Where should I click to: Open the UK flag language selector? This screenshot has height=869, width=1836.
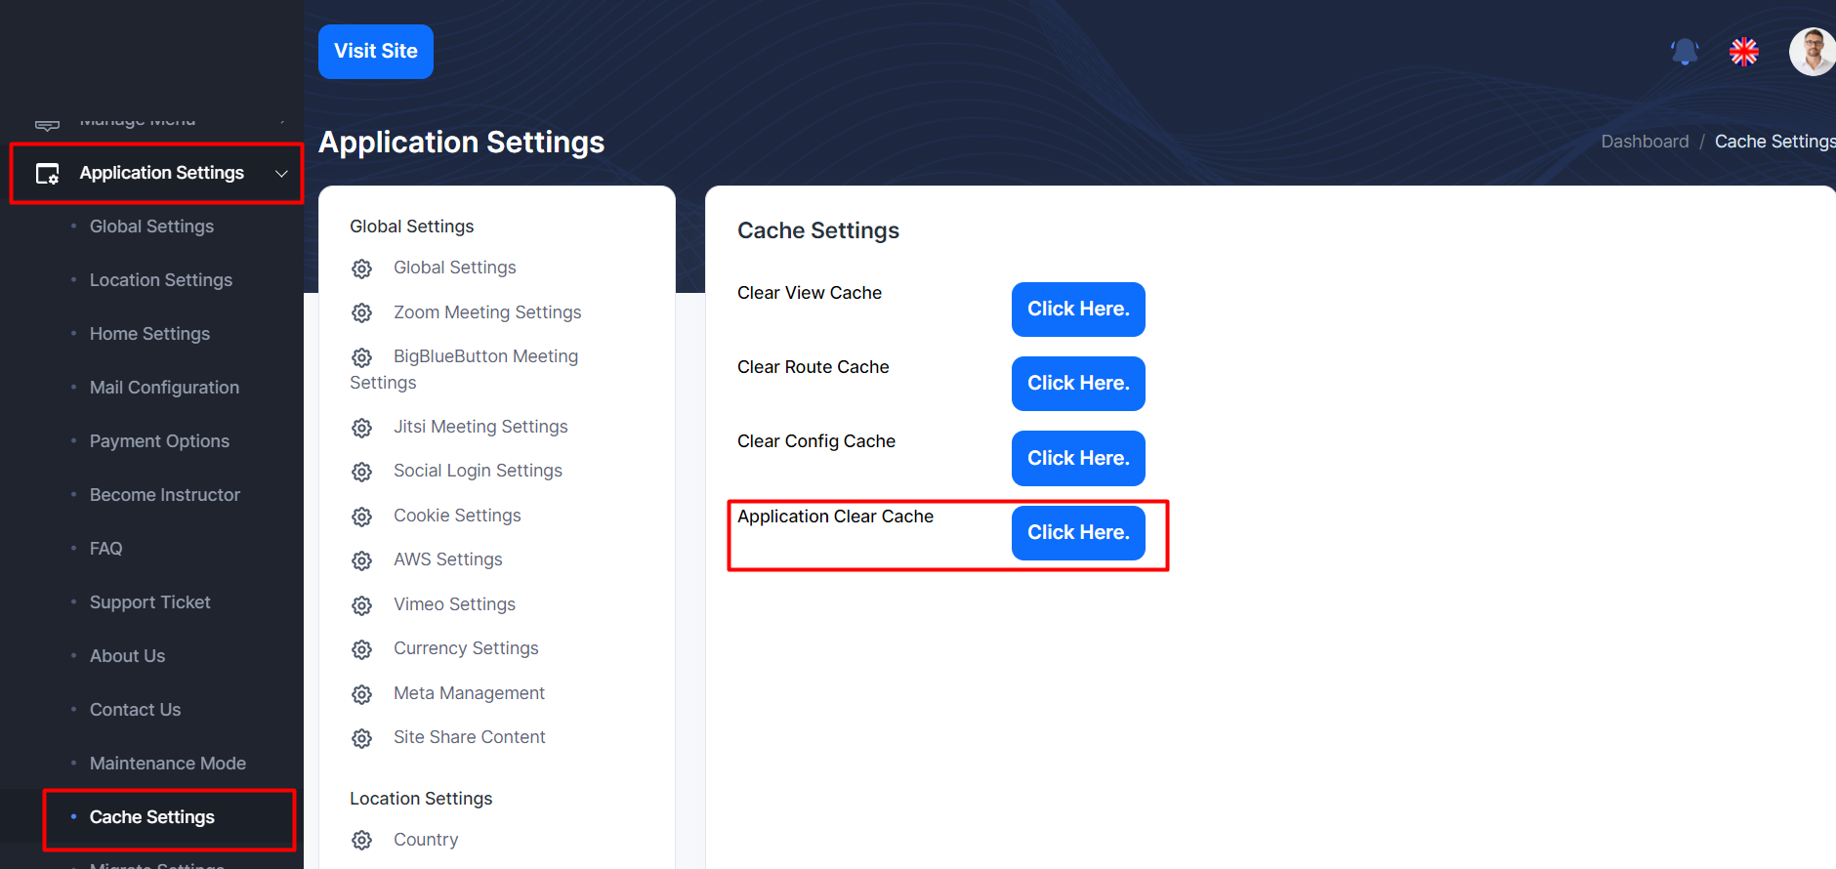coord(1744,52)
